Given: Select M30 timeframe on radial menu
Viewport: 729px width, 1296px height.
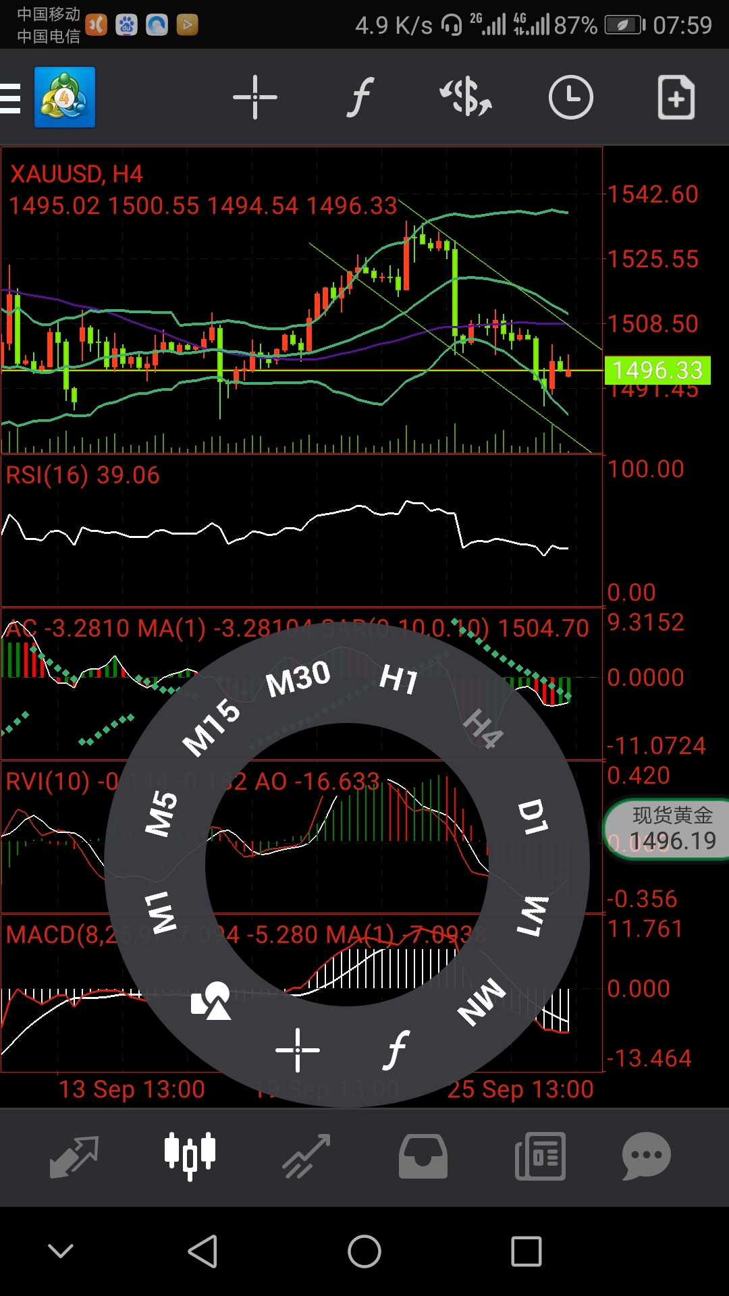Looking at the screenshot, I should (298, 679).
